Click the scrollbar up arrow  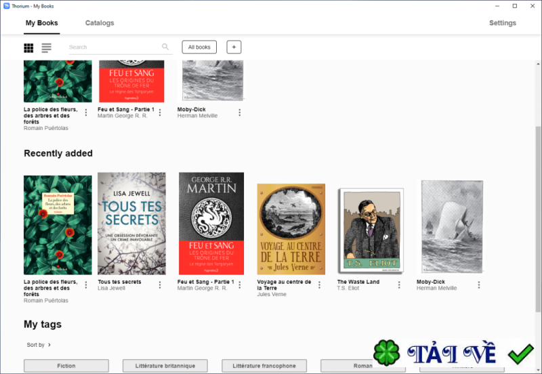(538, 64)
